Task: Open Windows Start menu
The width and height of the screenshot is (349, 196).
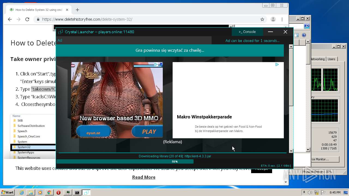Action: click(x=7, y=192)
